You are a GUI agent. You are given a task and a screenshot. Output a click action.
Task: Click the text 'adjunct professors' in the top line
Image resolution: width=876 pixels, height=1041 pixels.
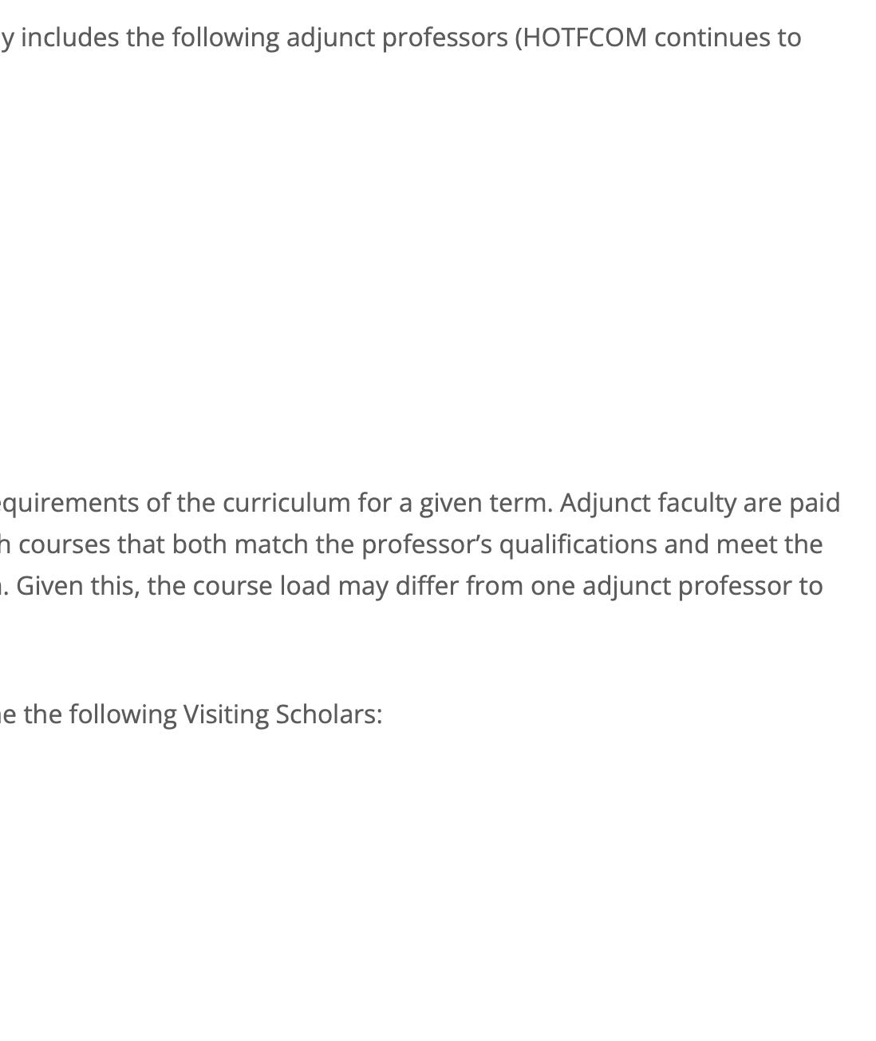pos(397,38)
